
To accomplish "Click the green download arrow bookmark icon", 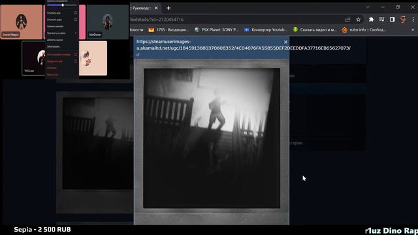I will click(x=295, y=29).
